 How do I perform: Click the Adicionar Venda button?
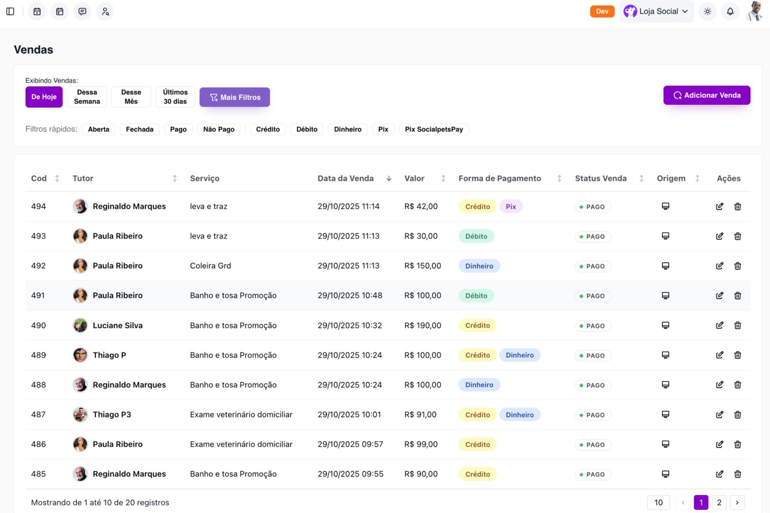click(x=706, y=95)
